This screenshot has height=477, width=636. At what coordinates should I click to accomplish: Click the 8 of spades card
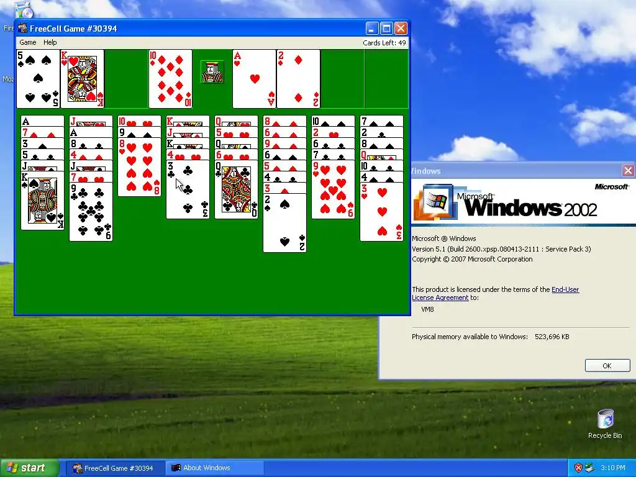(381, 143)
